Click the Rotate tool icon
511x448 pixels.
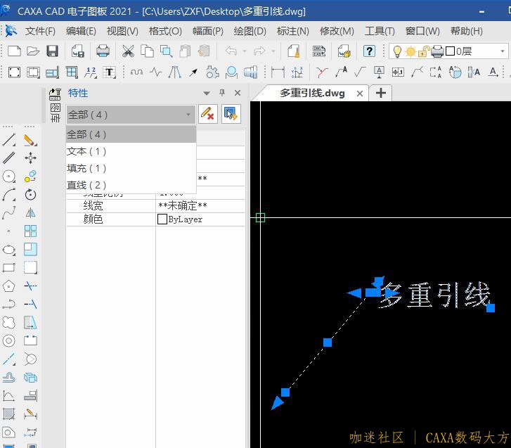tap(30, 195)
